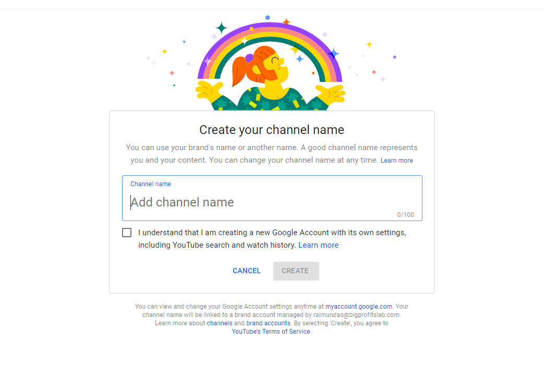Click the channel name description paragraph
This screenshot has width=544, height=365.
click(271, 153)
